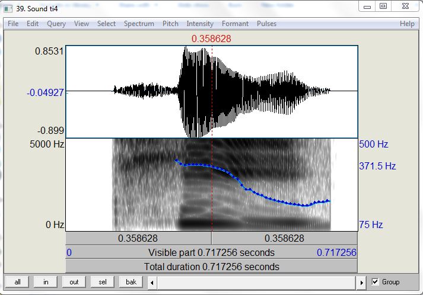This screenshot has width=423, height=295.
Task: Click the -0.899 amplitude minimum label
Action: click(50, 131)
